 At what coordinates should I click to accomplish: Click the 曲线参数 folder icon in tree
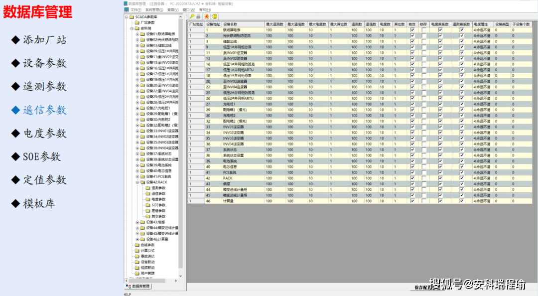137,245
